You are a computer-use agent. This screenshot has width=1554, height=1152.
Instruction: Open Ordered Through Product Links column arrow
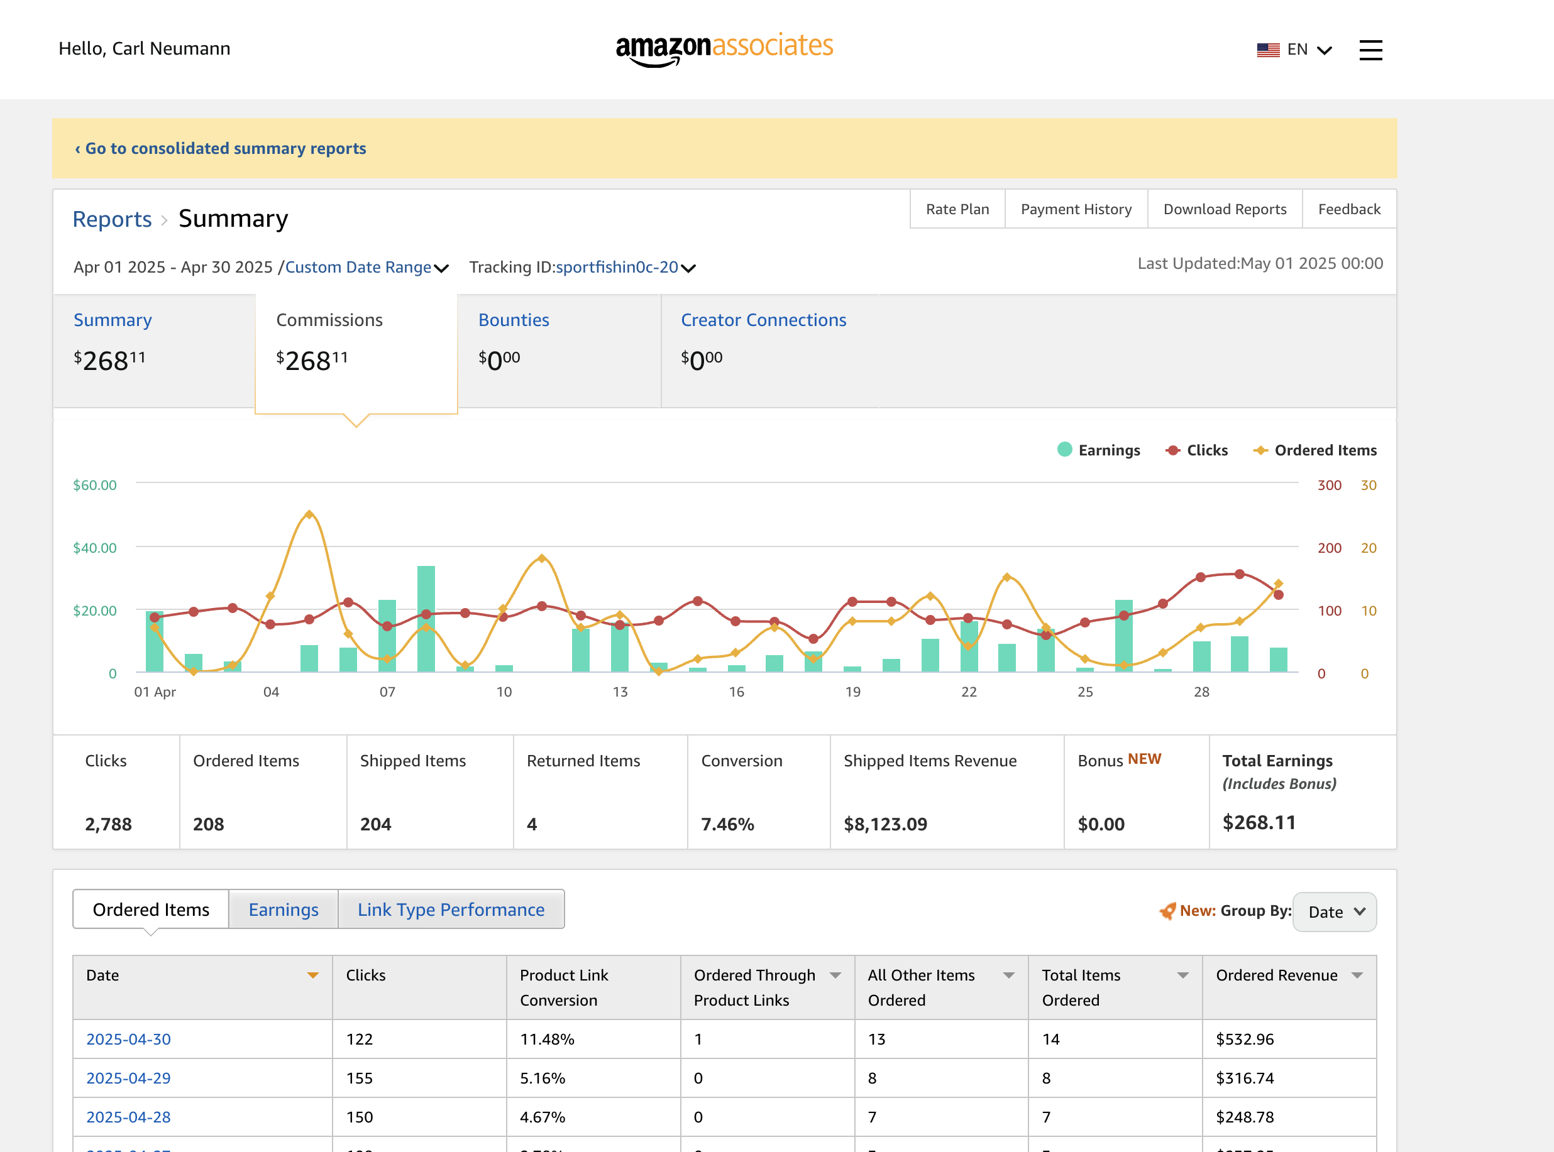[835, 975]
